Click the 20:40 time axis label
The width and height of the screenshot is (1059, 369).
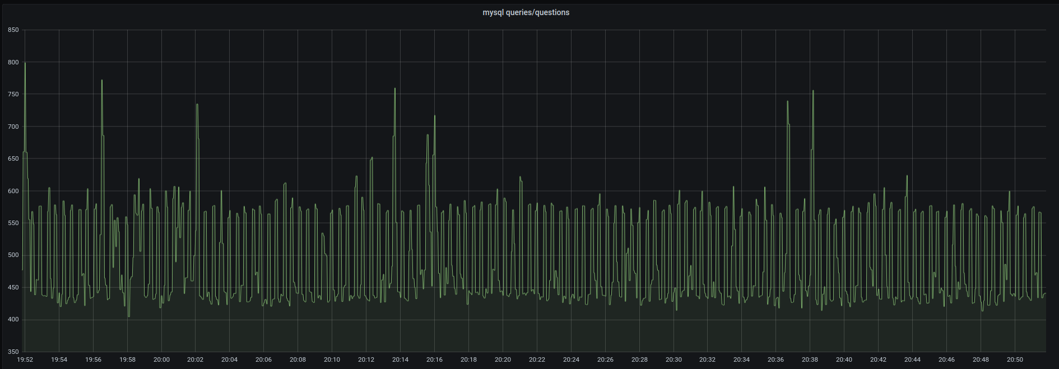coord(844,359)
